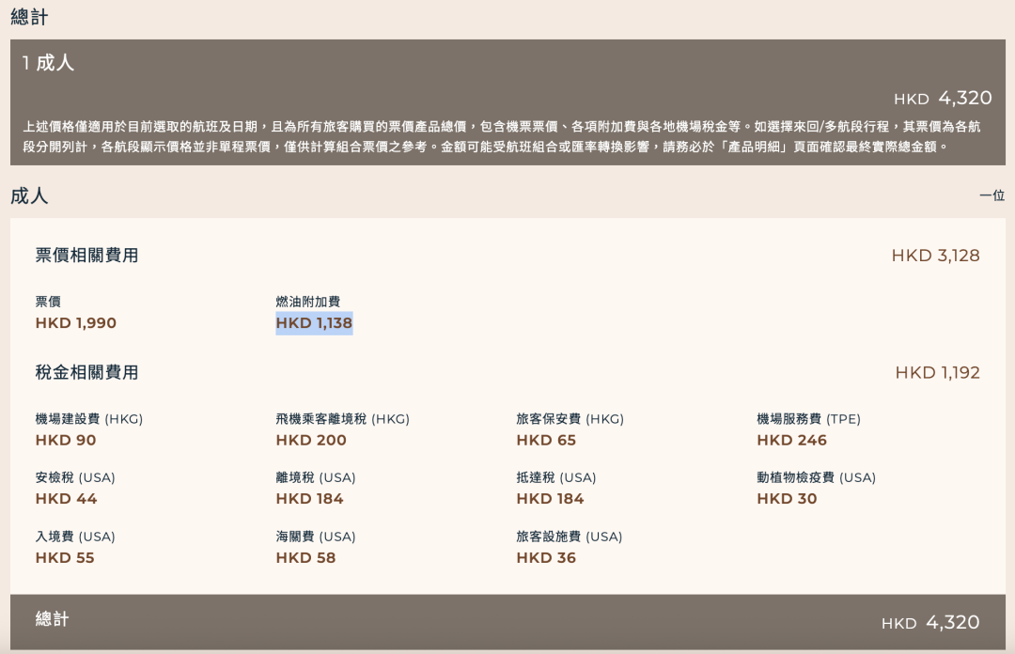Click the HKD 36 amount
This screenshot has height=654, width=1015.
546,557
